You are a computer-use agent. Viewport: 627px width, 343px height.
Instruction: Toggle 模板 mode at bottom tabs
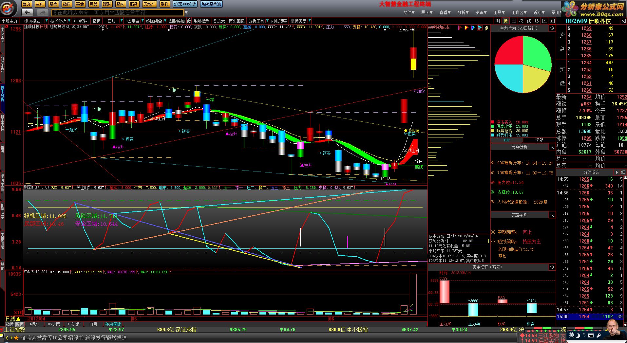click(19, 324)
